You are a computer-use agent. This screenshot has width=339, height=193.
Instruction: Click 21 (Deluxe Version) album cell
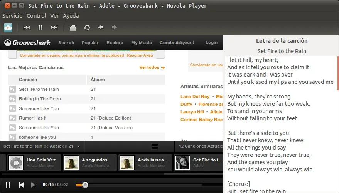[111, 128]
